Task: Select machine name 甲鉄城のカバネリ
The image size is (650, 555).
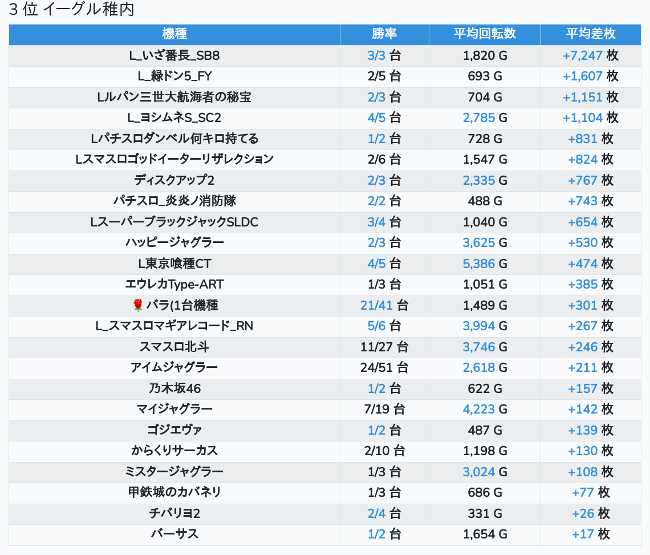Action: click(x=174, y=492)
